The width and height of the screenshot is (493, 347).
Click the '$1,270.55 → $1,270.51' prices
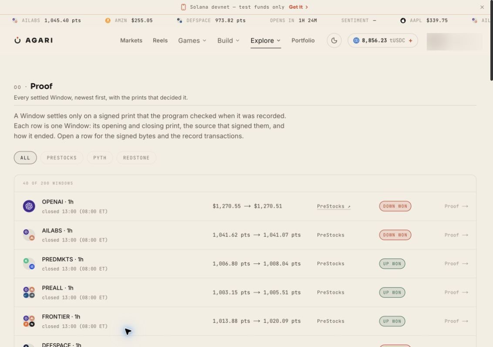(247, 206)
